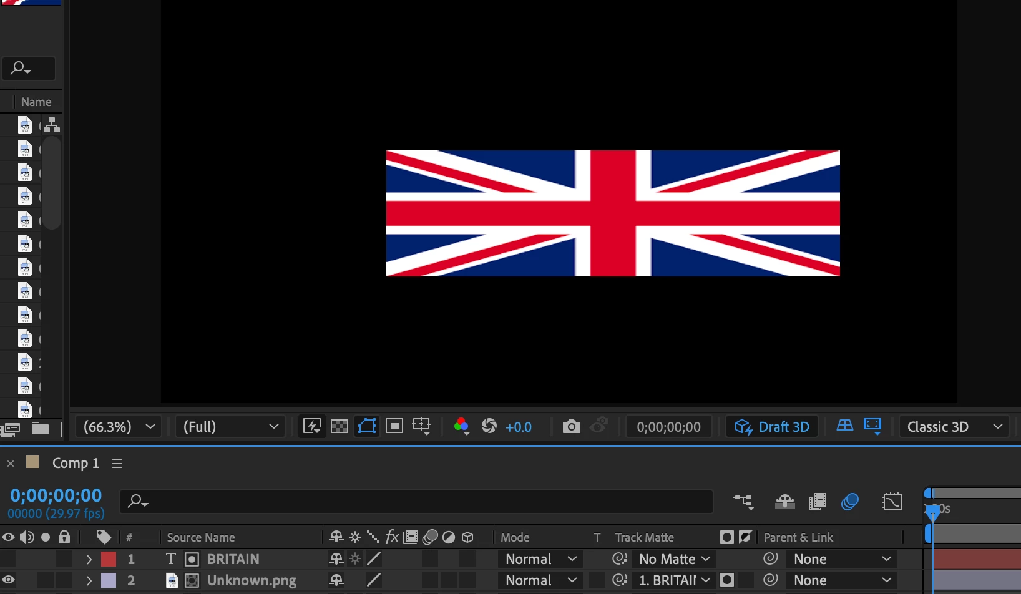The width and height of the screenshot is (1021, 594).
Task: Open Parent None dropdown for Unknown.png layer
Action: [x=842, y=580]
